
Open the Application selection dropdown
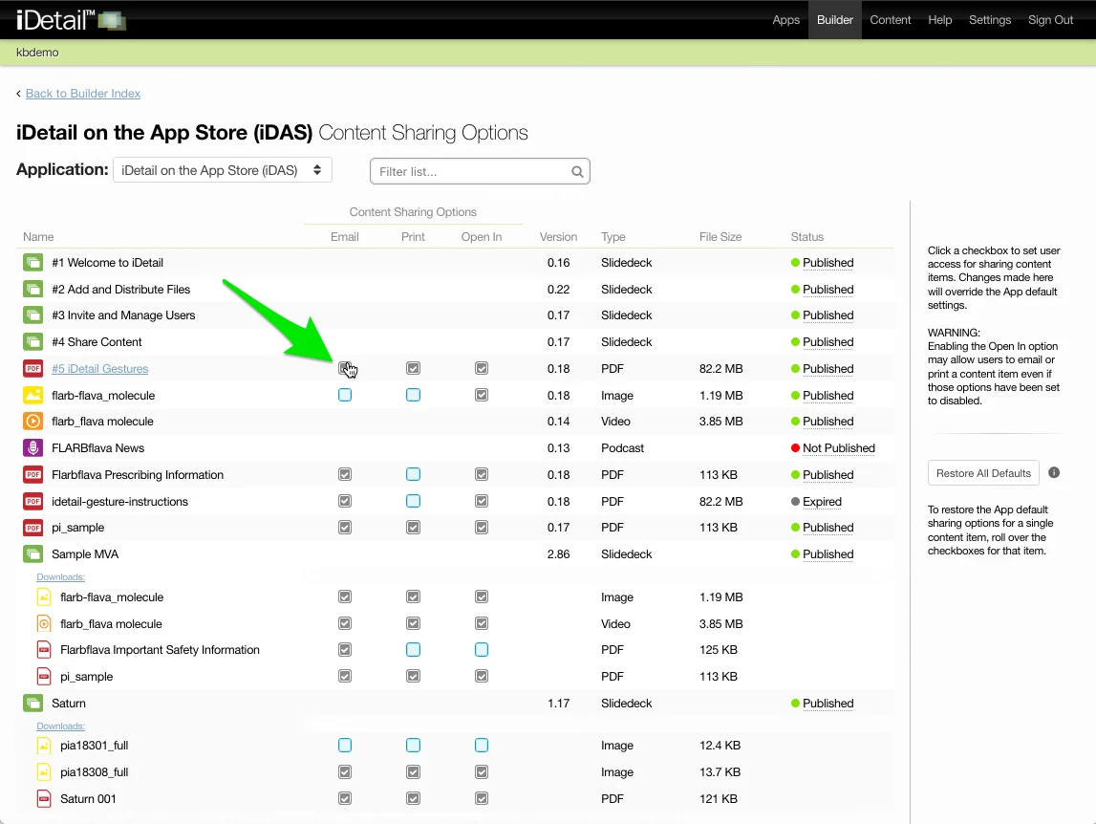tap(223, 170)
